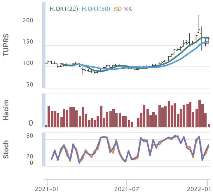213x196 pixels.
Task: Click the stochastic panel's left edge bar
Action: [43, 150]
